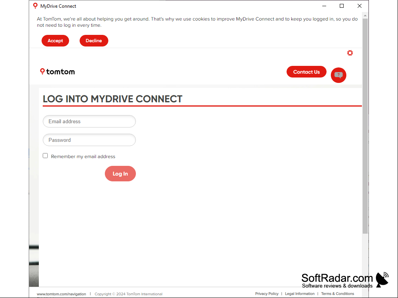Open the help chat bubble icon
Image resolution: width=398 pixels, height=298 pixels.
(x=338, y=75)
